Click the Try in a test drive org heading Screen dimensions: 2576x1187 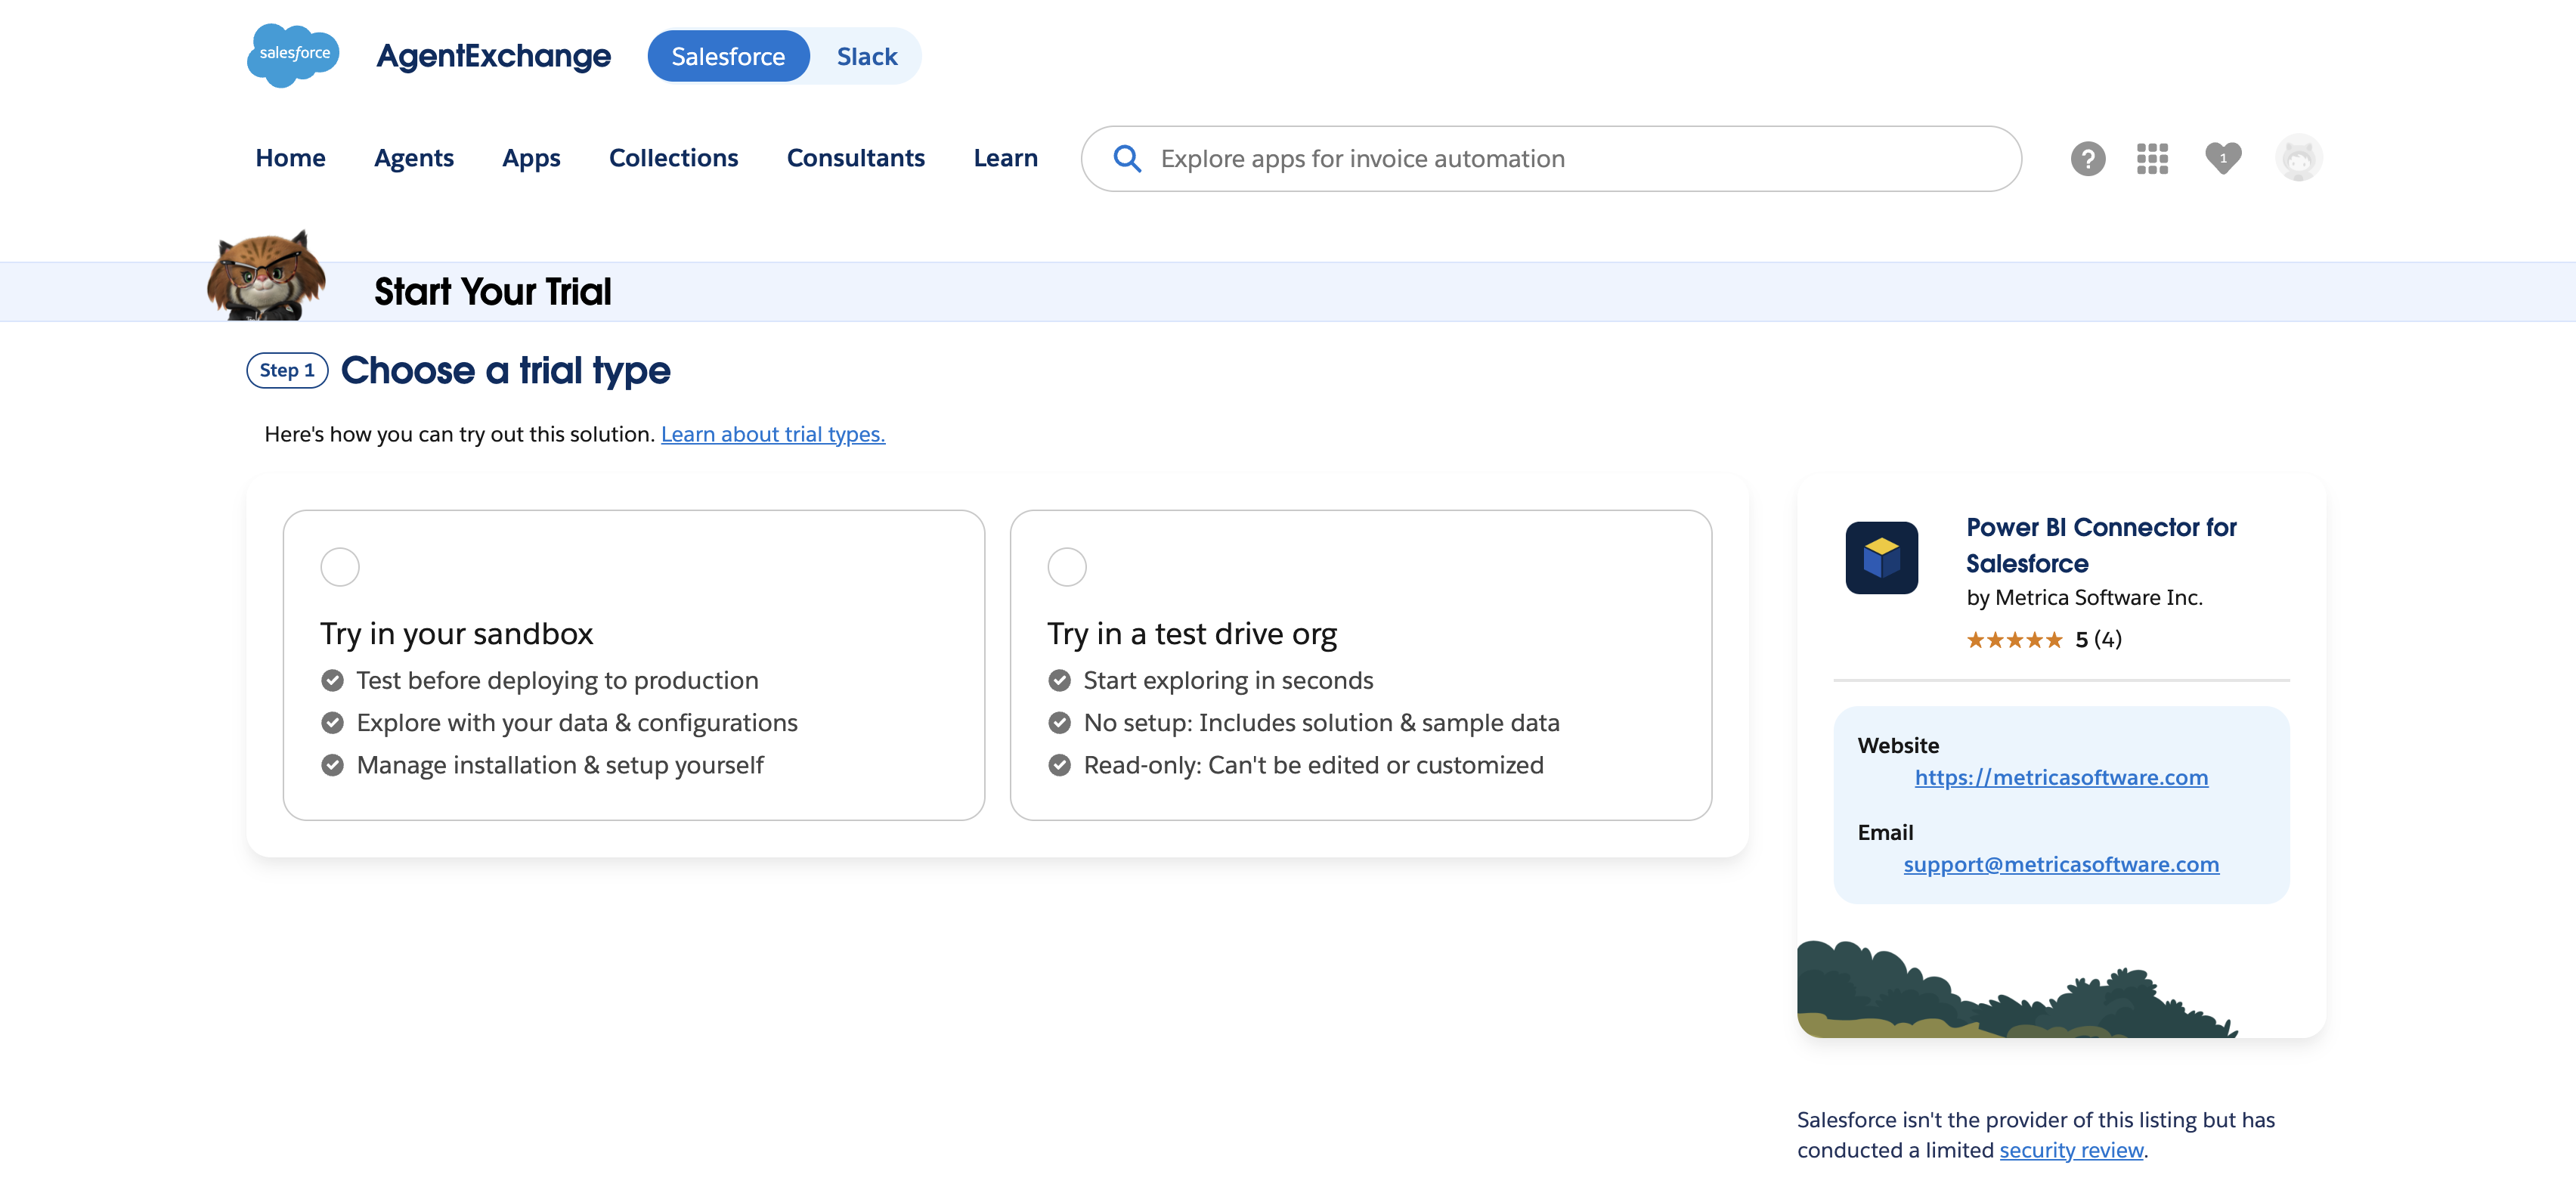click(x=1192, y=634)
